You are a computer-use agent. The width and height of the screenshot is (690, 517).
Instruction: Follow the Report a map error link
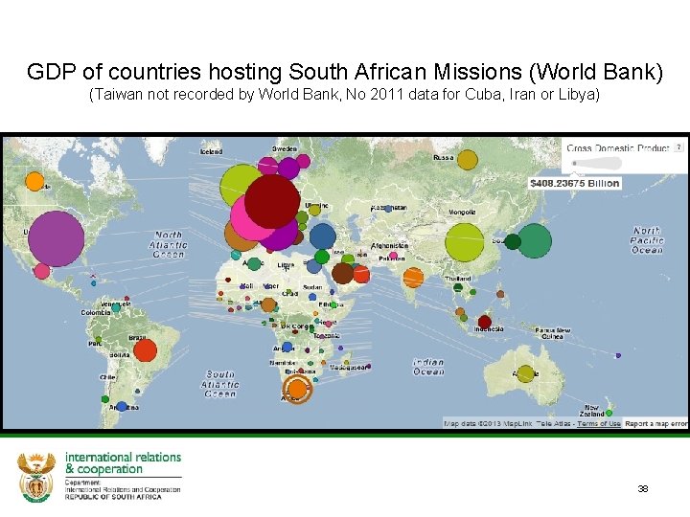click(655, 424)
